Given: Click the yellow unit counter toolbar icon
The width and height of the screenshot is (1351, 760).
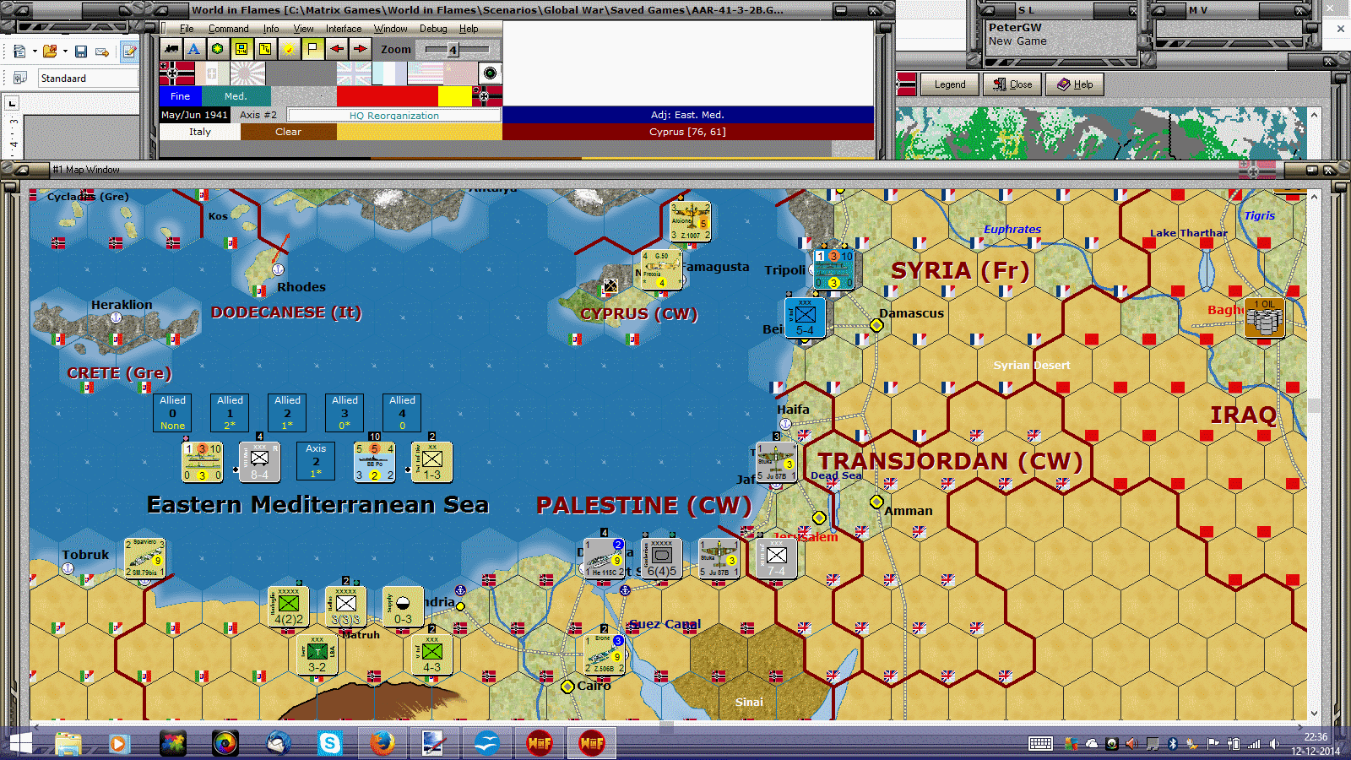Looking at the screenshot, I should (x=241, y=49).
